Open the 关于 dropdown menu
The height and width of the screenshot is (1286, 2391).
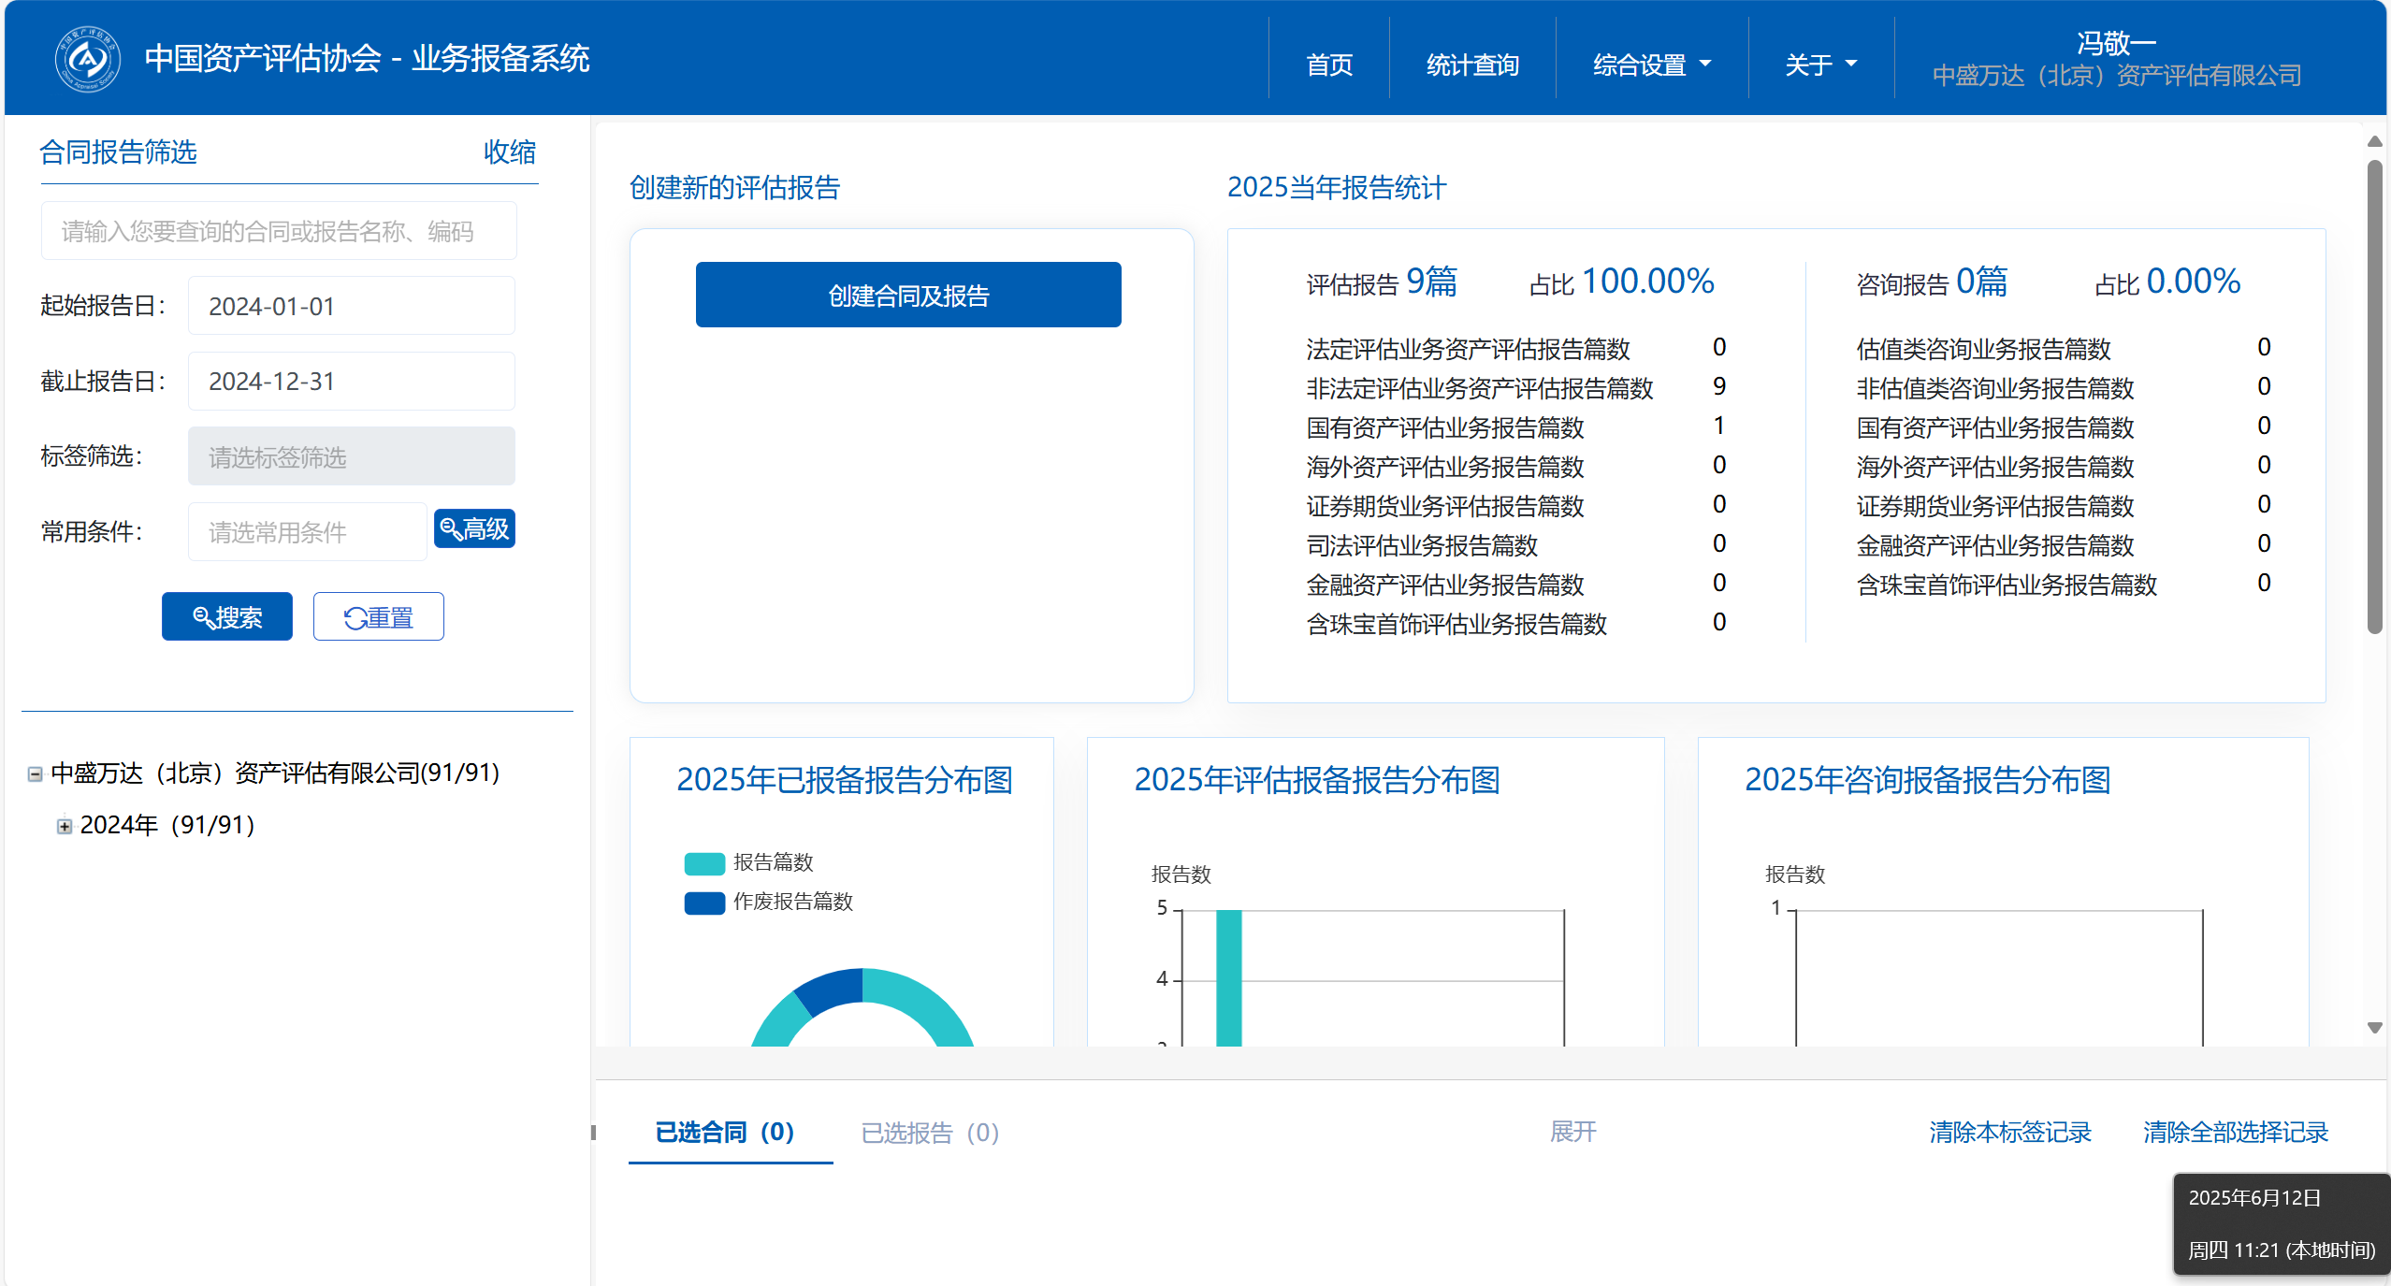pyautogui.click(x=1820, y=65)
